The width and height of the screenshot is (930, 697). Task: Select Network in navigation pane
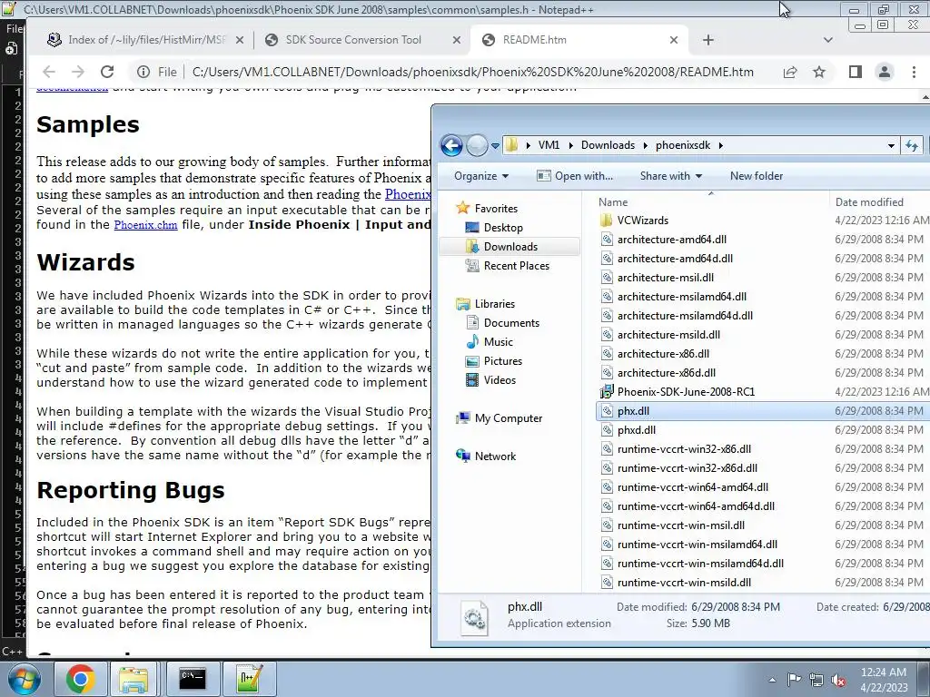(495, 456)
